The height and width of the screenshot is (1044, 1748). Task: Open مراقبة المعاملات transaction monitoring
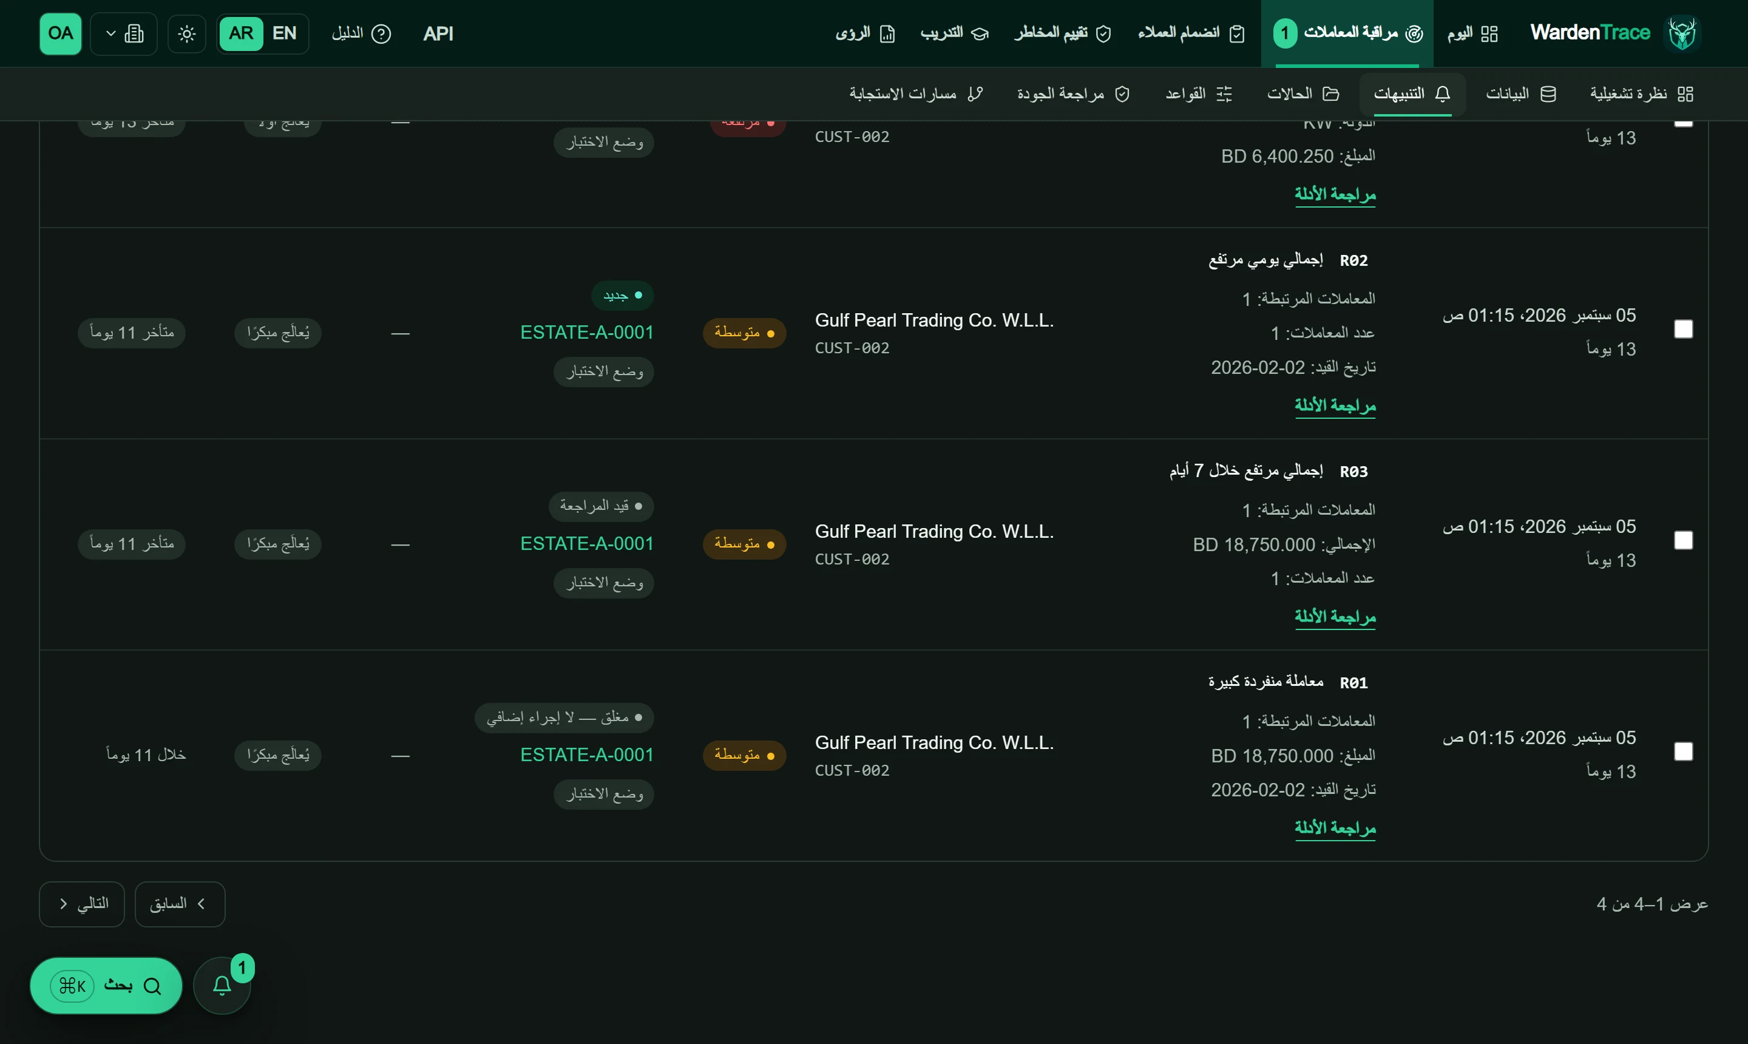pos(1347,34)
